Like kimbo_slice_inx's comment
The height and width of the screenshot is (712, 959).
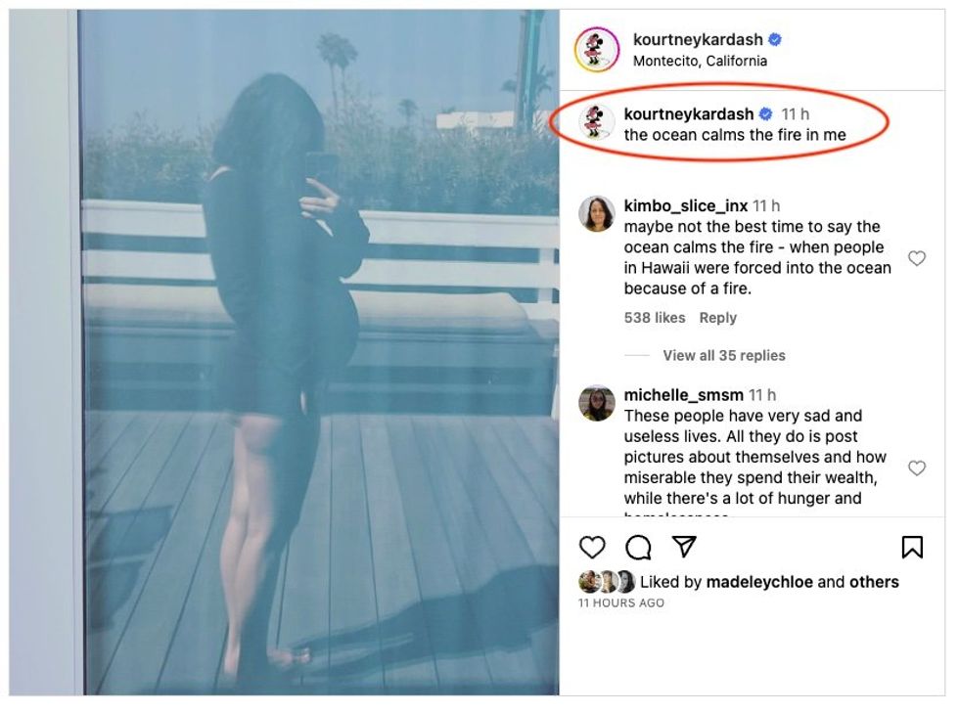917,258
